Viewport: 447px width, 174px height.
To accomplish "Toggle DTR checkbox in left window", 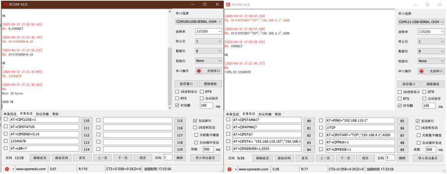I will coord(202,92).
